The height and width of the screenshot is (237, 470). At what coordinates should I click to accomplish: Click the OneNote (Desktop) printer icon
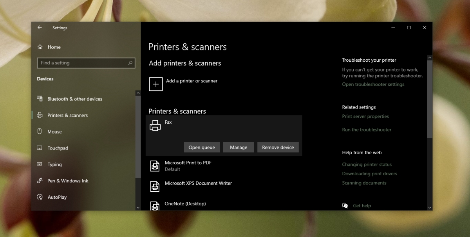point(155,205)
